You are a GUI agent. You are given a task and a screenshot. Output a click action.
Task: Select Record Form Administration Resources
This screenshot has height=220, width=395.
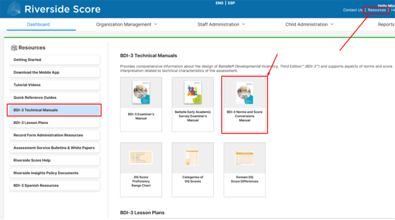point(54,135)
